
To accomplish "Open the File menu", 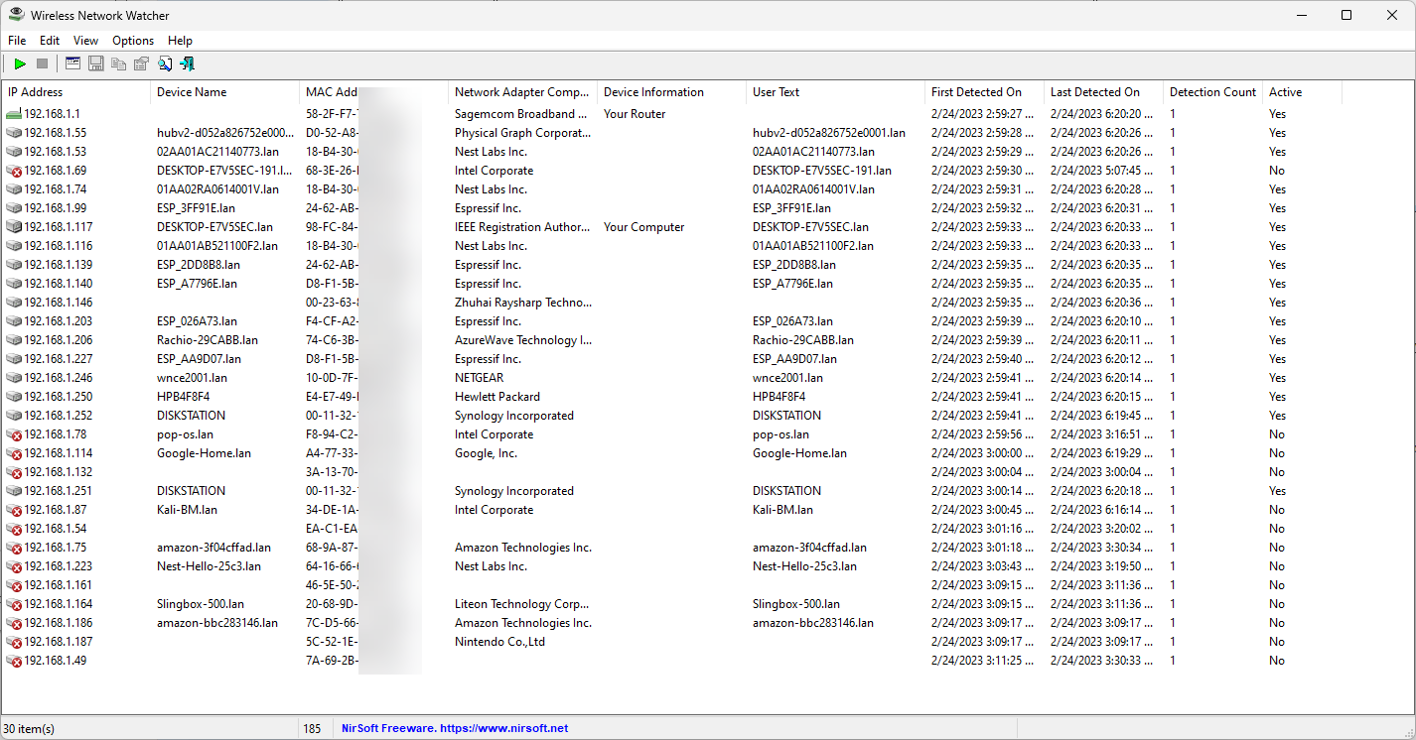I will click(x=17, y=41).
